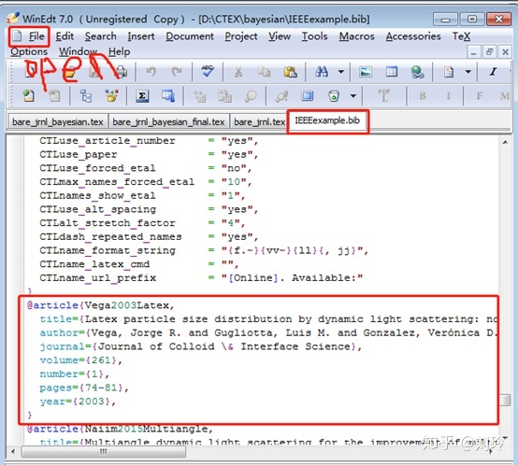Open the Help menu

click(120, 51)
